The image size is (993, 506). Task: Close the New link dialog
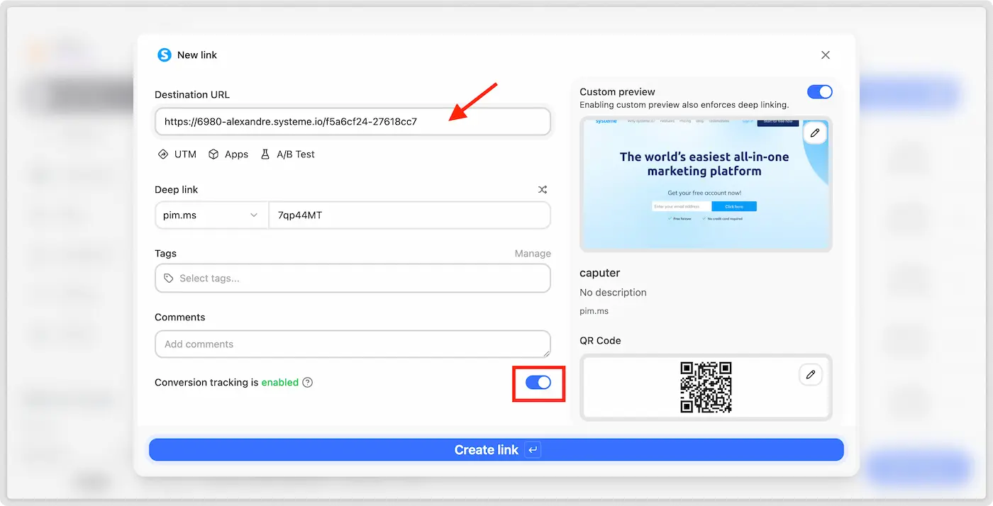(826, 55)
